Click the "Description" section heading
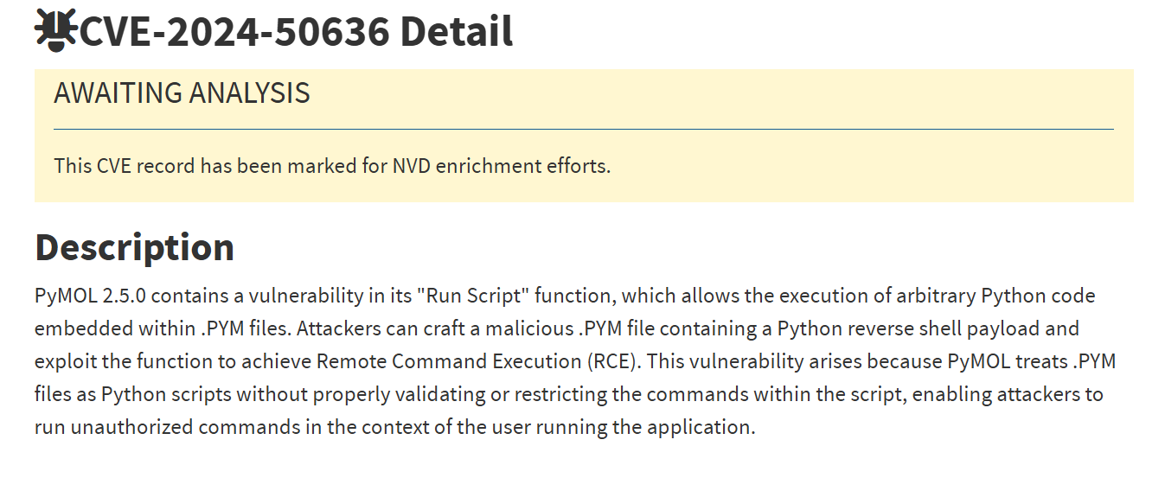 tap(134, 247)
